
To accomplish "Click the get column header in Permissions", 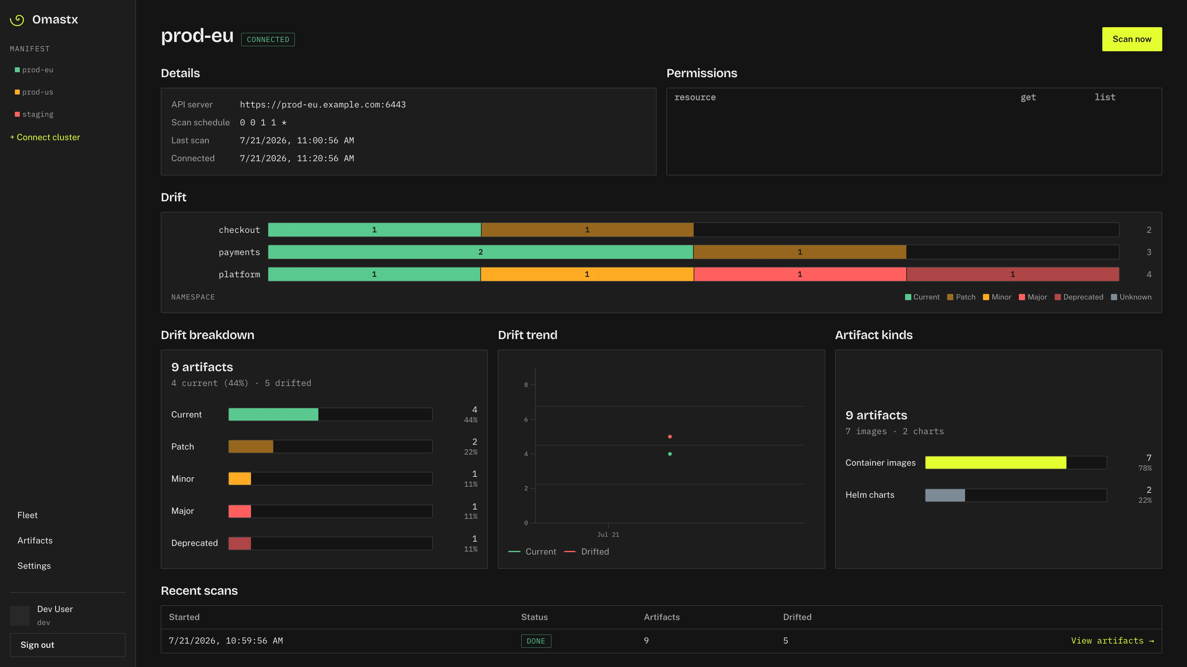I will (1028, 97).
